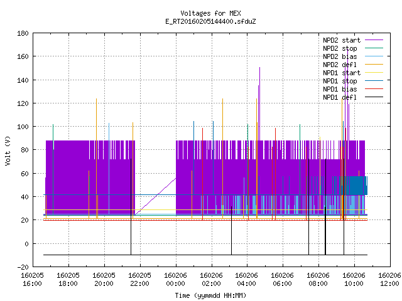The width and height of the screenshot is (402, 301).
Task: Click the 160205 22:00 time tick label
Action: point(139,279)
